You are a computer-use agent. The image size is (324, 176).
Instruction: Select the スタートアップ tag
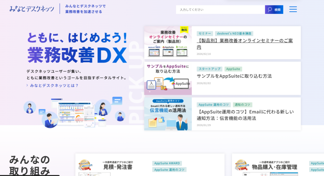[x=209, y=69]
